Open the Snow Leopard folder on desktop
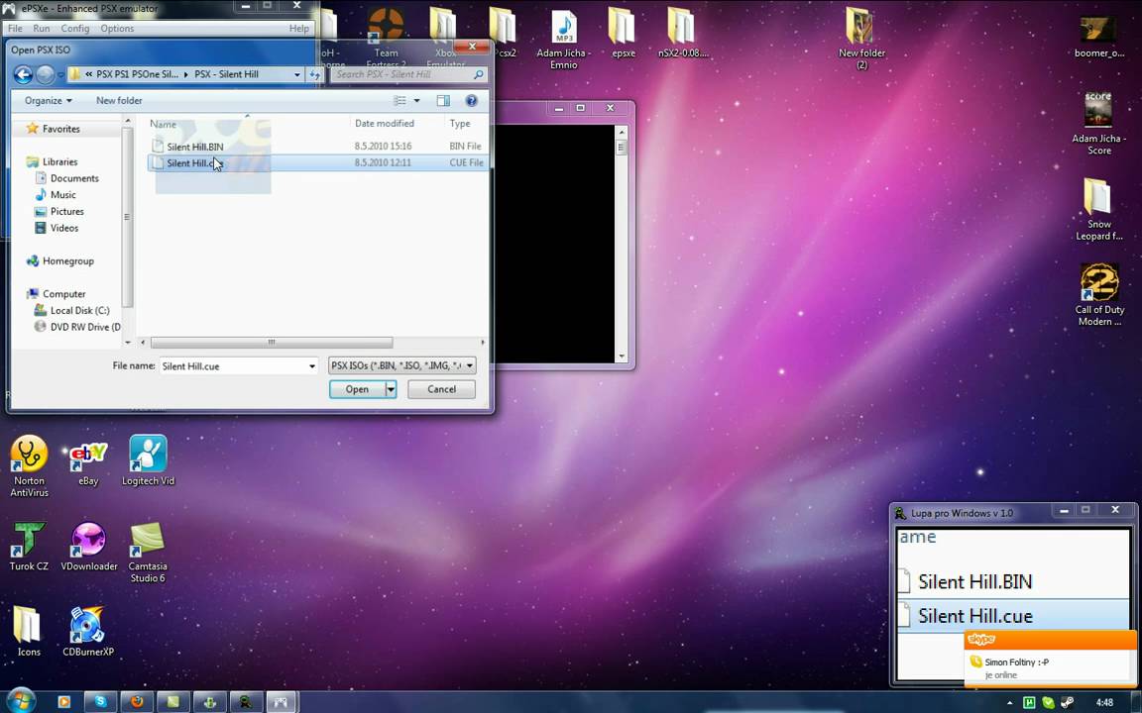1142x713 pixels. coord(1099,210)
